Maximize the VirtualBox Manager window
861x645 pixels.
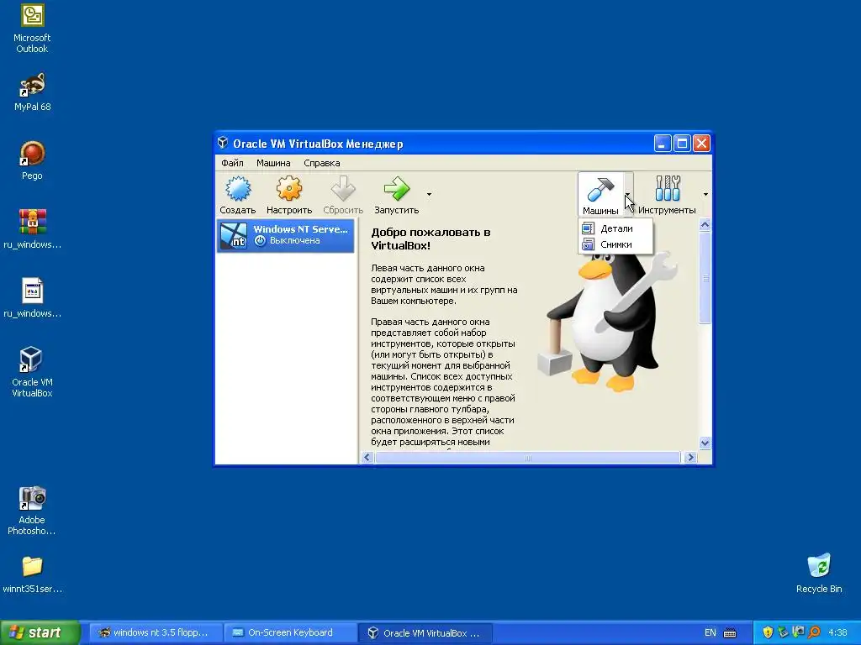[x=682, y=144]
